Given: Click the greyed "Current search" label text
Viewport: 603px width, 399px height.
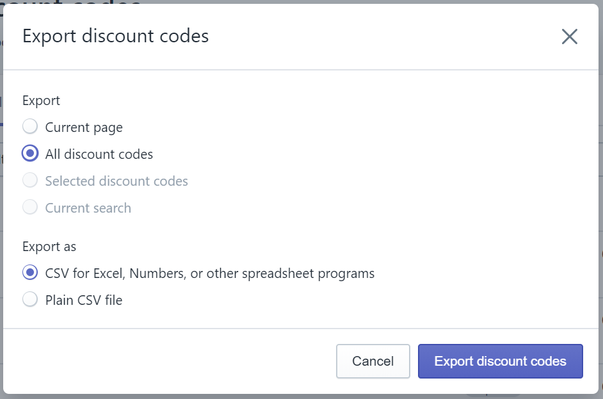Looking at the screenshot, I should click(88, 208).
